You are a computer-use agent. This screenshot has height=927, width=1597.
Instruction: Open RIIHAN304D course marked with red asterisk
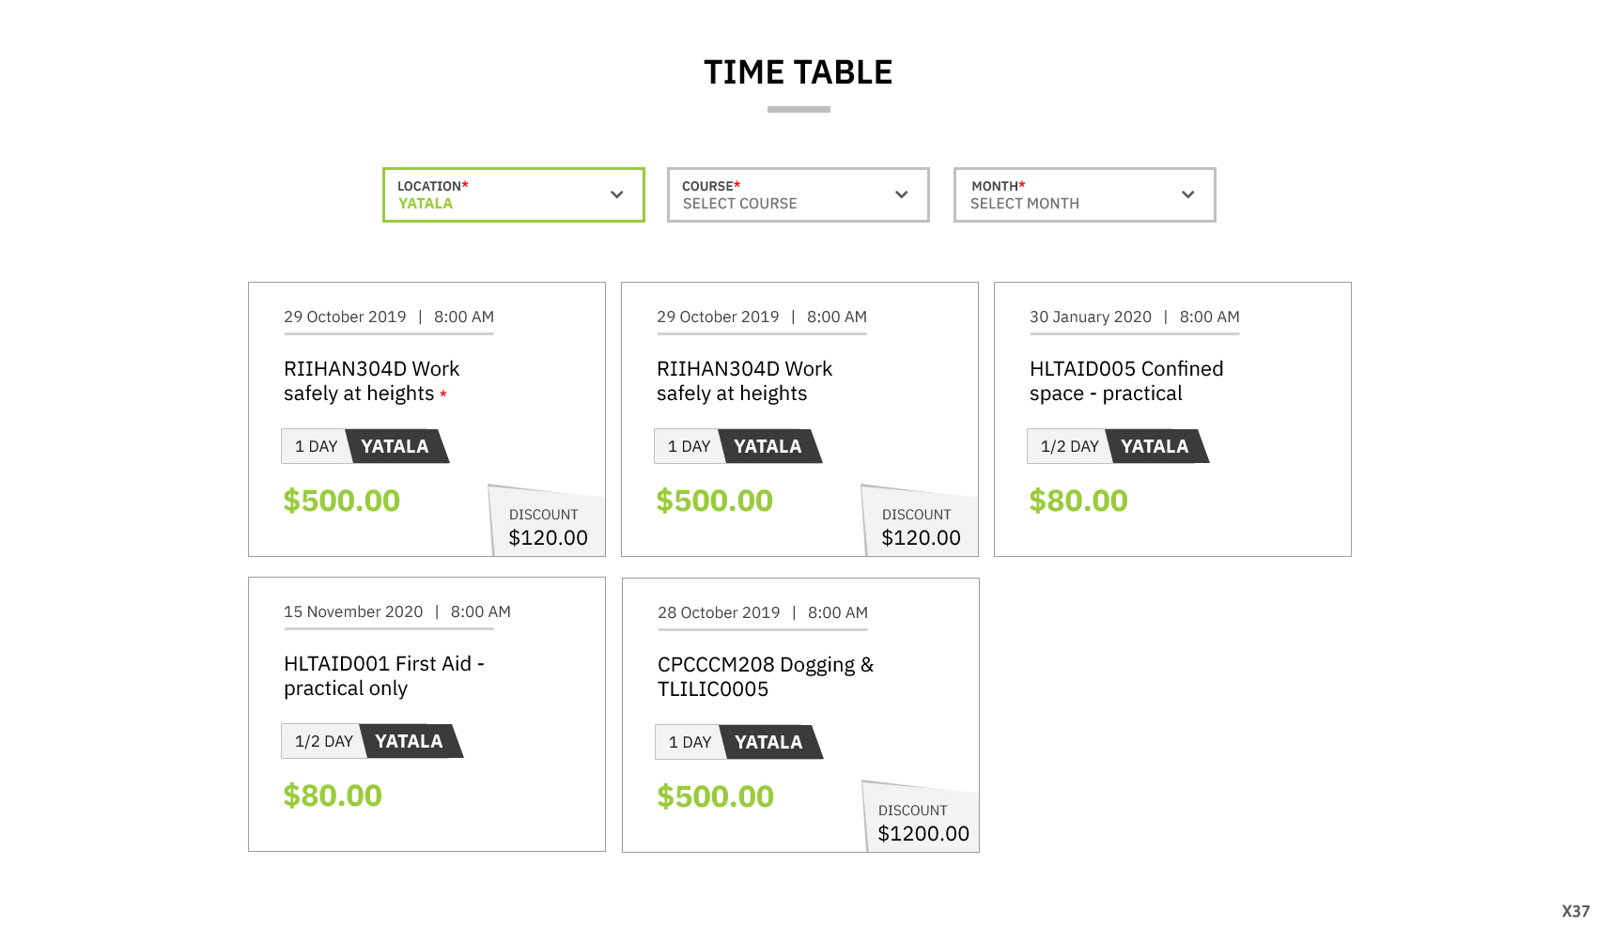(x=371, y=381)
